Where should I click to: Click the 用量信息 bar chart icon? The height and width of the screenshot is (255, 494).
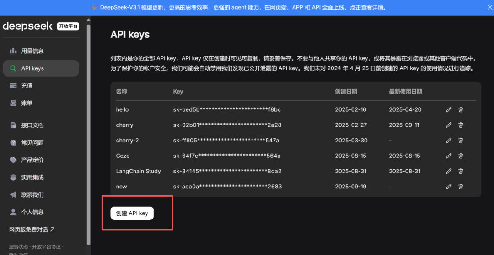coord(13,51)
